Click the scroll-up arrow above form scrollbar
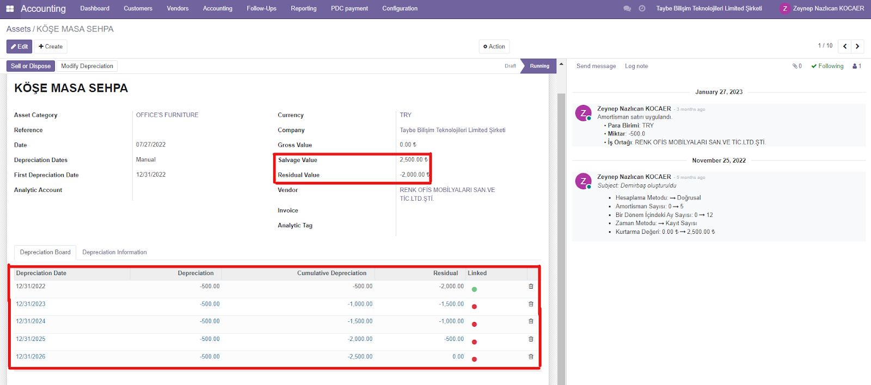This screenshot has width=871, height=385. pyautogui.click(x=561, y=64)
